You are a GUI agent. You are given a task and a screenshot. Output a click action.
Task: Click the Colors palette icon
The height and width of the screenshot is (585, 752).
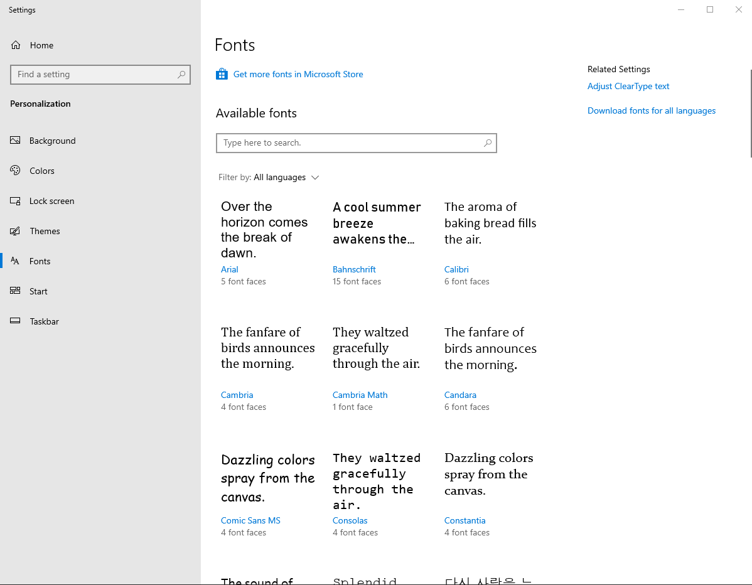point(15,171)
